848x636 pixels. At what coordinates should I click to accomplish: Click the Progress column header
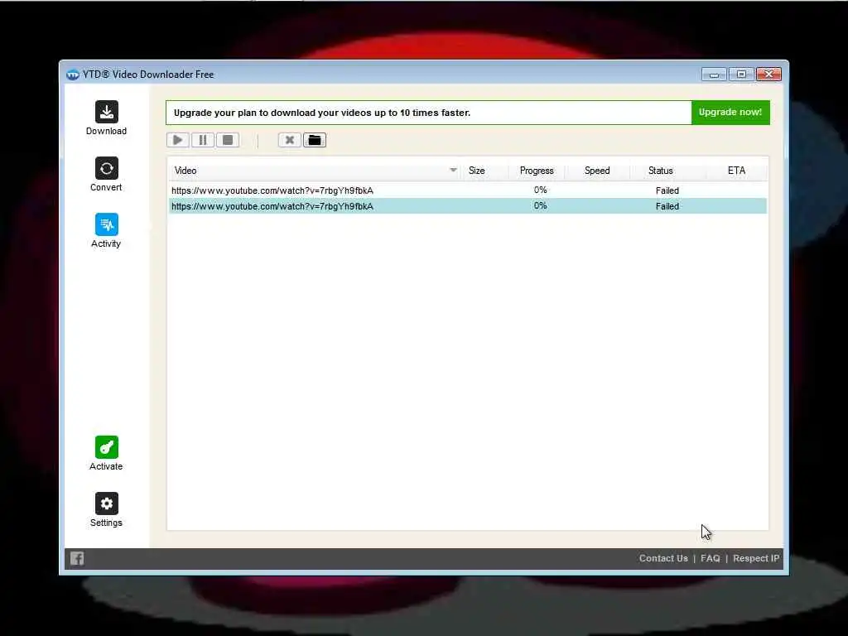pyautogui.click(x=537, y=171)
